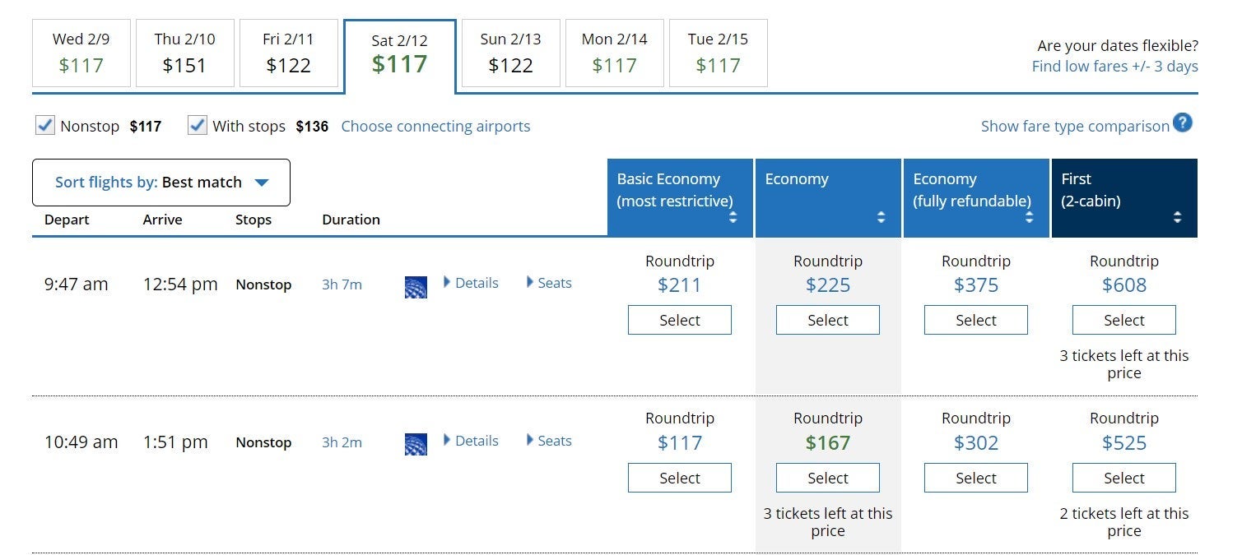Image resolution: width=1242 pixels, height=555 pixels.
Task: Expand Seats for the 10:49 am flight
Action: click(x=549, y=441)
